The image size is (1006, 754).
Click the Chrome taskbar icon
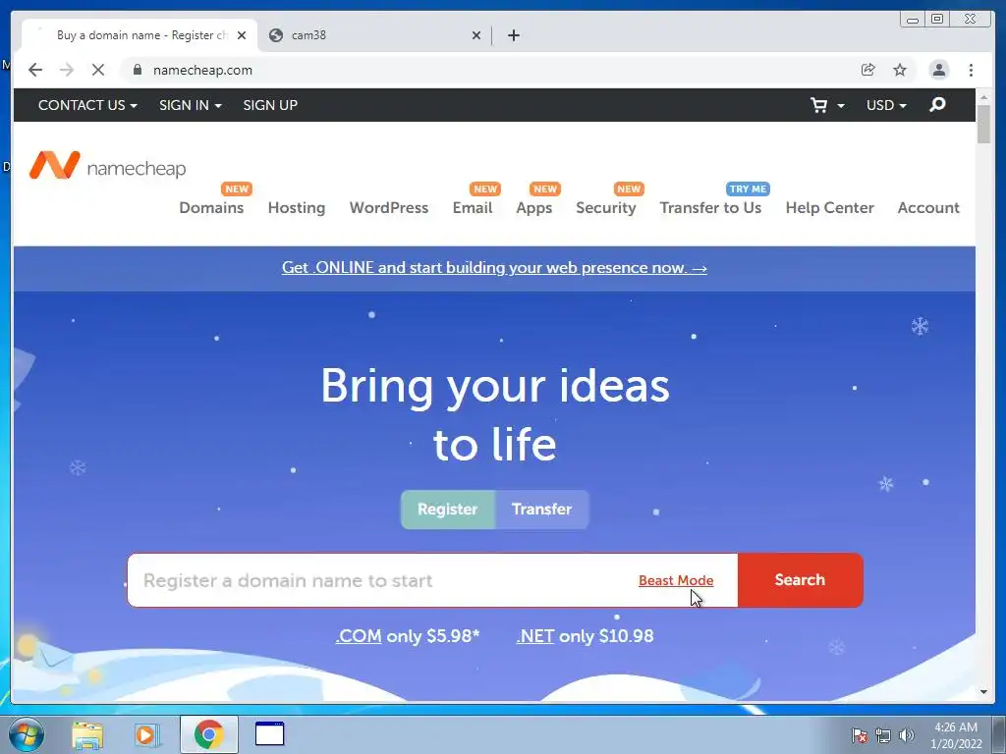209,734
